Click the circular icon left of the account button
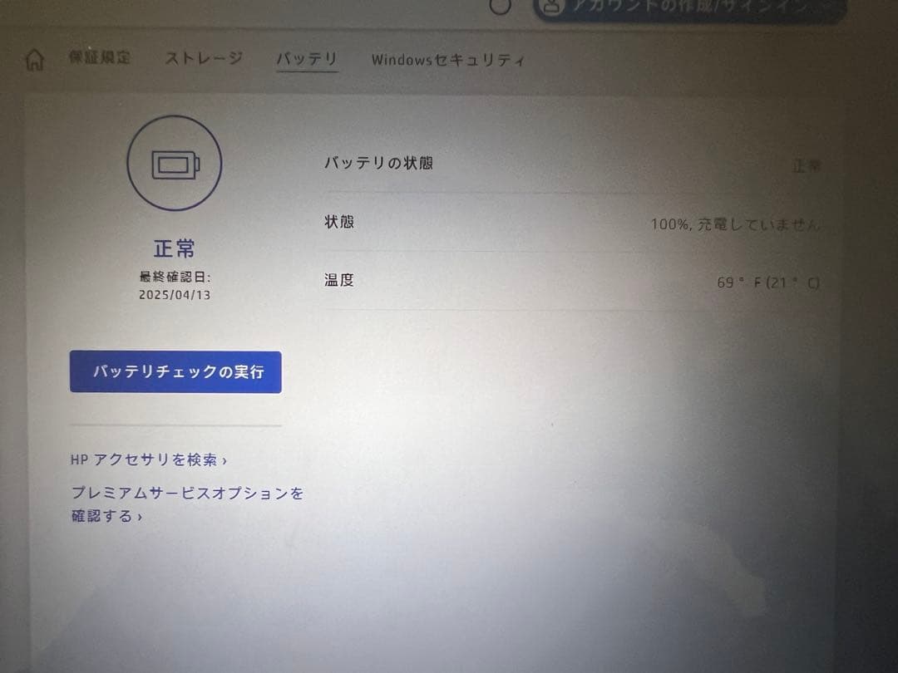898x673 pixels. point(501,7)
